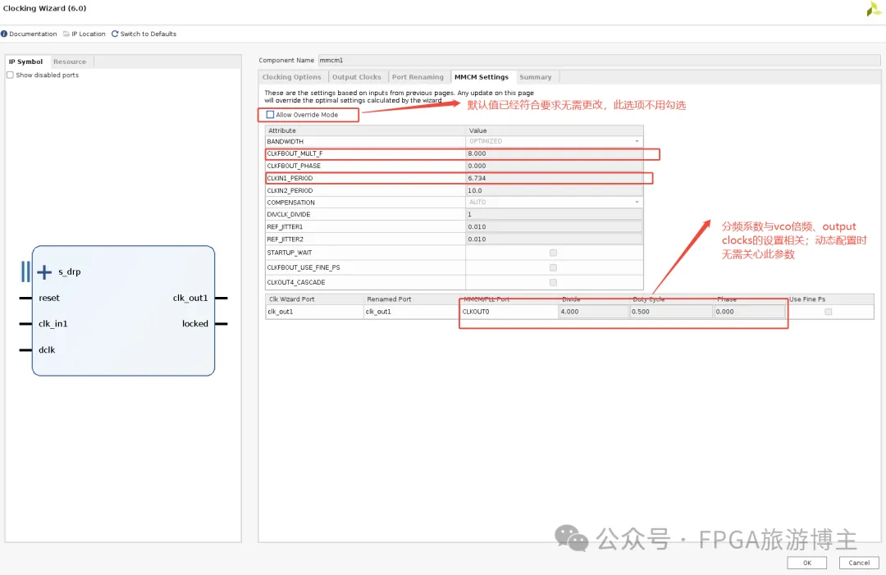This screenshot has width=886, height=575.
Task: Toggle Show disabled ports checkbox
Action: tap(10, 75)
